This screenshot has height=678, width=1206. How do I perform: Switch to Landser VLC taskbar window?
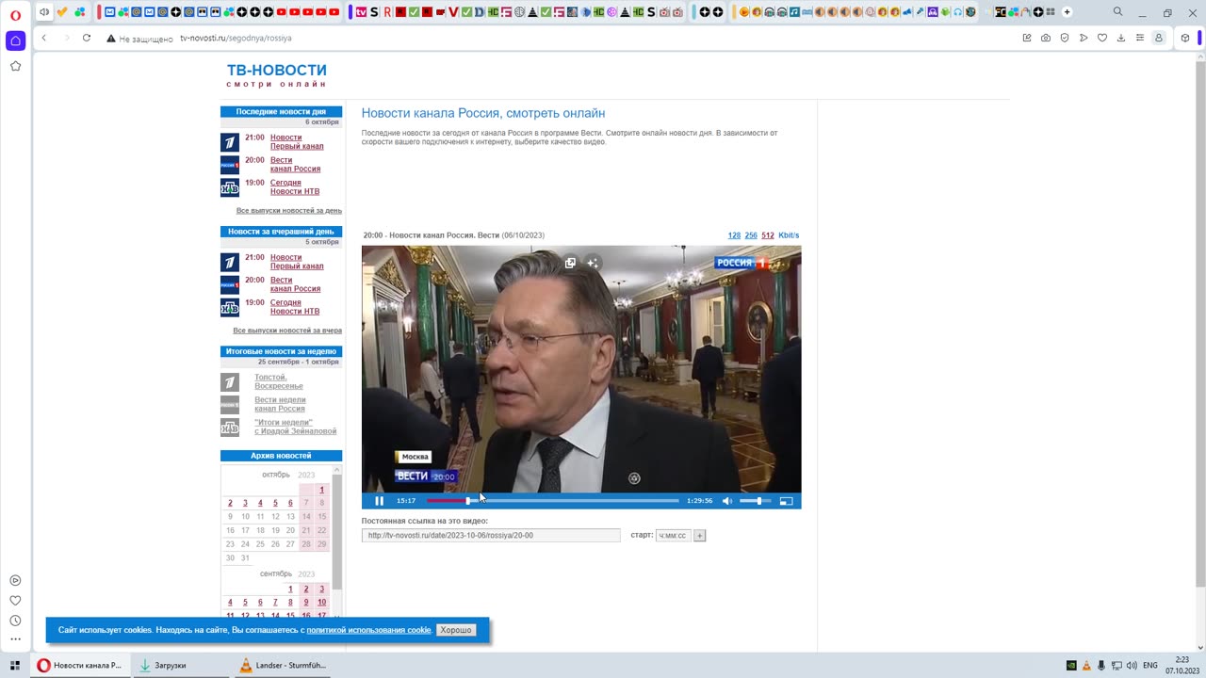[x=283, y=665]
